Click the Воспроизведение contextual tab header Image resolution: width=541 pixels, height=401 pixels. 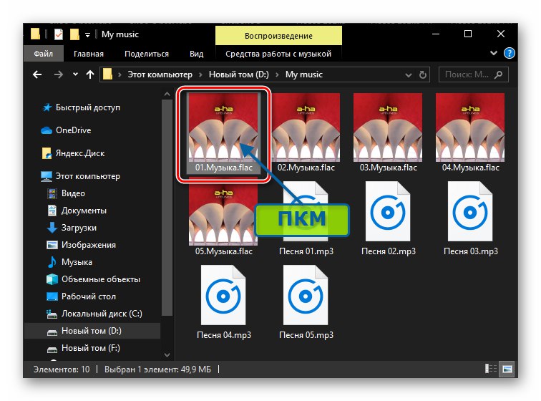(x=278, y=36)
